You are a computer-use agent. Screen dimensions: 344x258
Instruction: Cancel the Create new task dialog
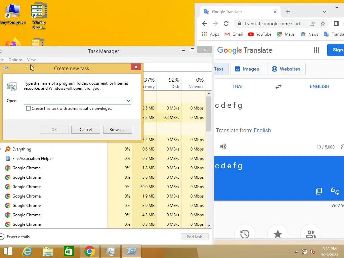[x=86, y=130]
